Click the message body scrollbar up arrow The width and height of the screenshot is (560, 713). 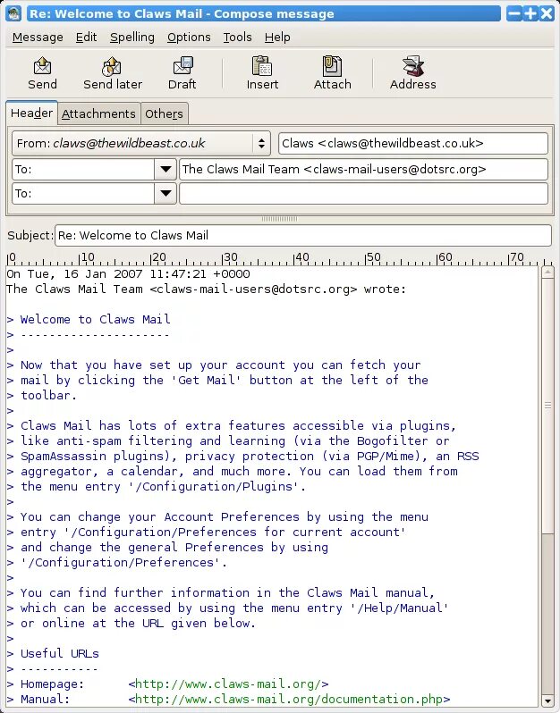[x=547, y=273]
